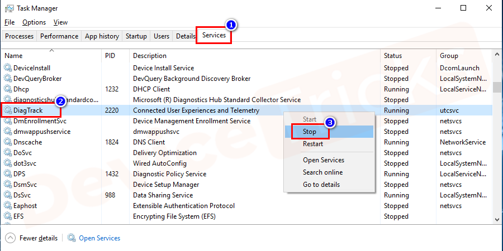Click the gear icon beside DsmSvc
Viewport: 503px width, 251px height.
[7, 185]
